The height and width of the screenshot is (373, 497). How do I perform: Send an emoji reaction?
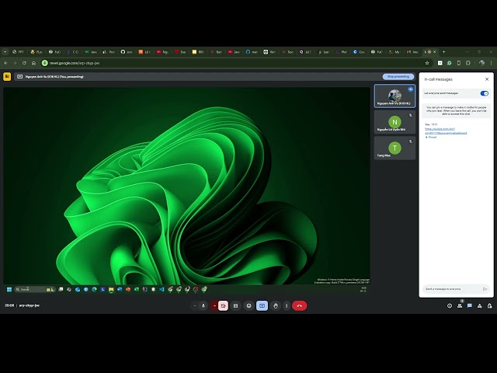[248, 305]
